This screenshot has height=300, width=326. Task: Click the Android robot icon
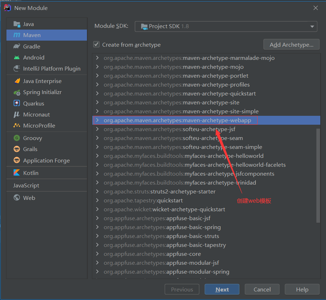[17, 57]
